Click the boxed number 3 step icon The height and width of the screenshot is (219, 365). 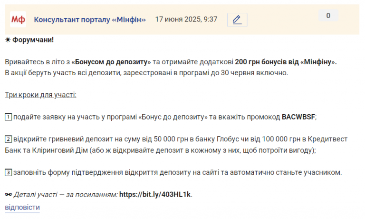coord(8,172)
